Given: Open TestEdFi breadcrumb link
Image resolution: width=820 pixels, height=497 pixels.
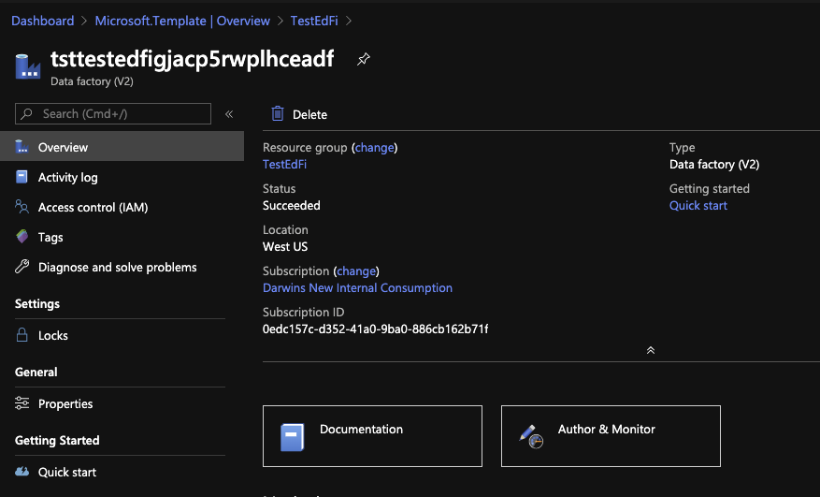Looking at the screenshot, I should (314, 21).
